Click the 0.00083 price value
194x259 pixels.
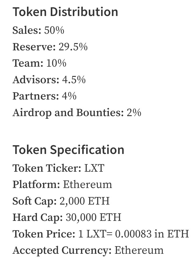tap(133, 234)
